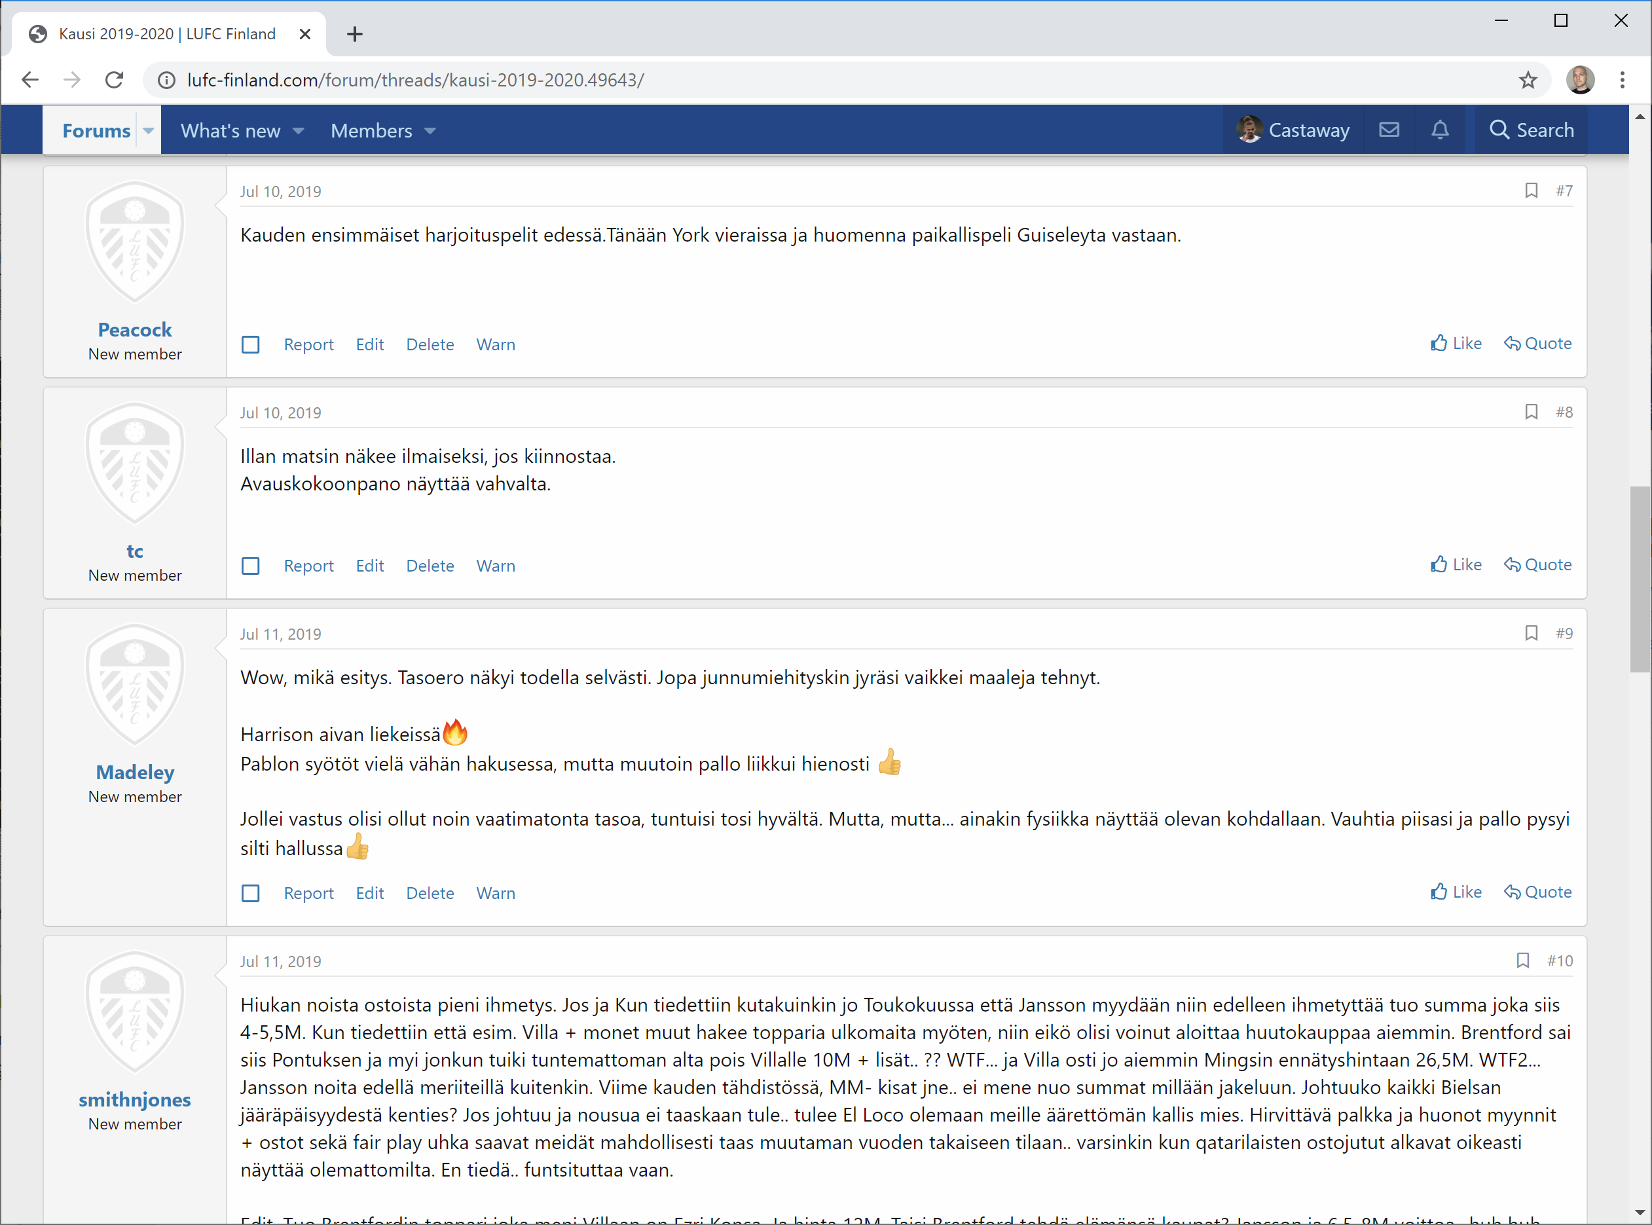Click the page vertical scrollbar thumb
The height and width of the screenshot is (1225, 1652).
pos(1640,579)
